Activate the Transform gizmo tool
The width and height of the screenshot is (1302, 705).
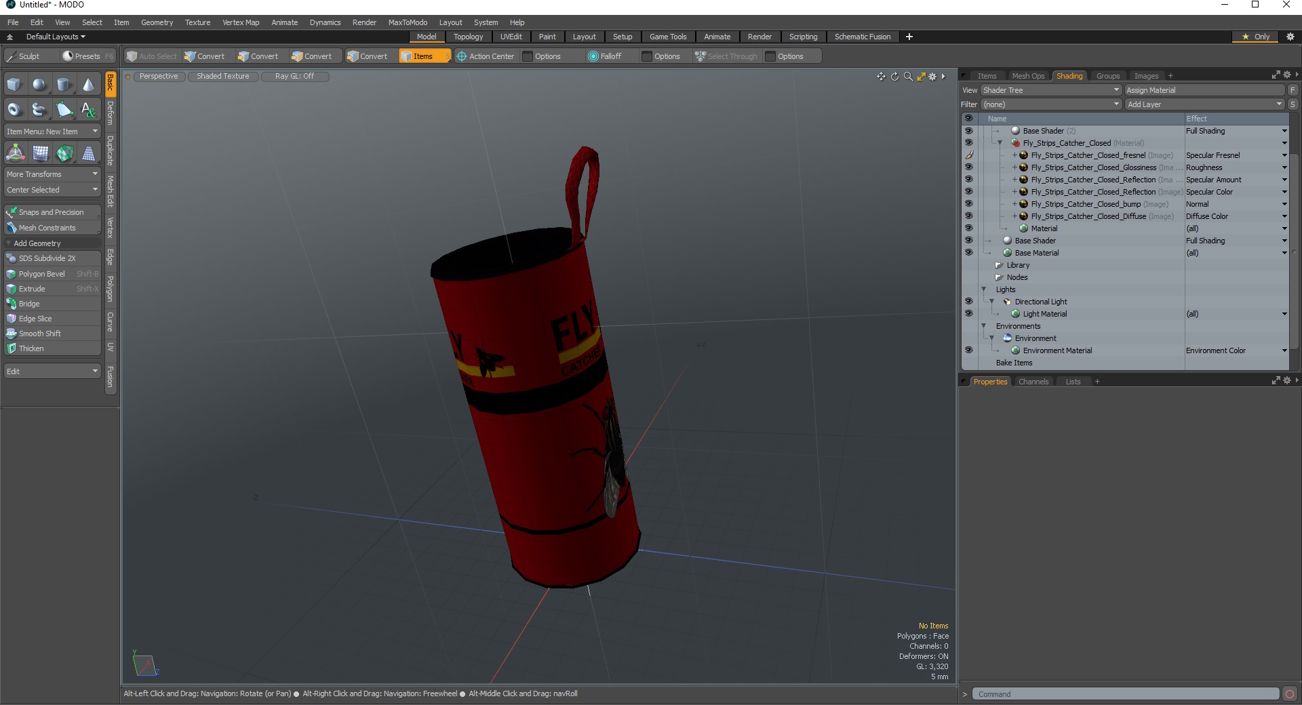tap(15, 154)
